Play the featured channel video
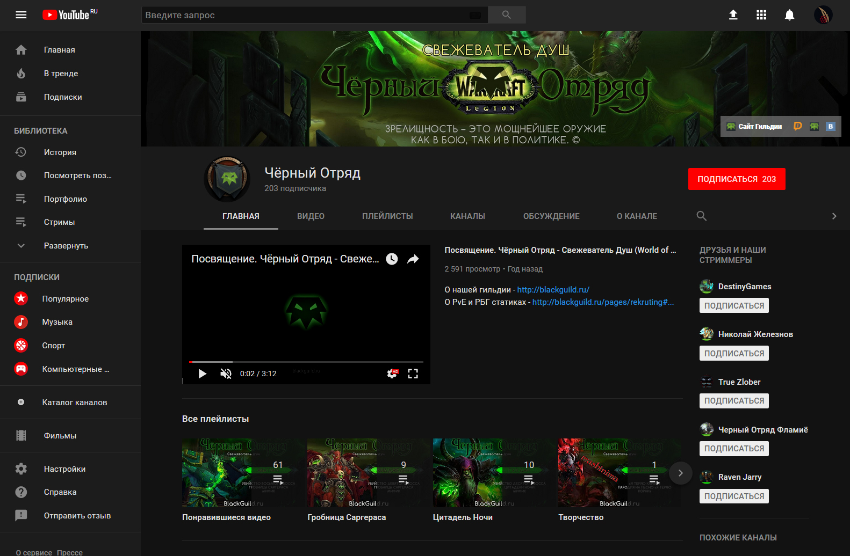Screen dimensions: 850x556 click(x=203, y=374)
